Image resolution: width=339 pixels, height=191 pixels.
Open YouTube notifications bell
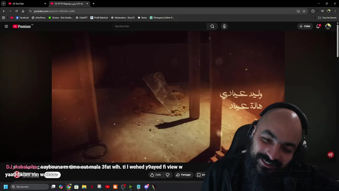318,26
